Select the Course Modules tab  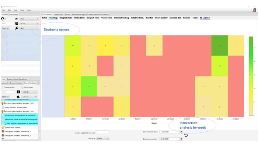(x=30, y=83)
